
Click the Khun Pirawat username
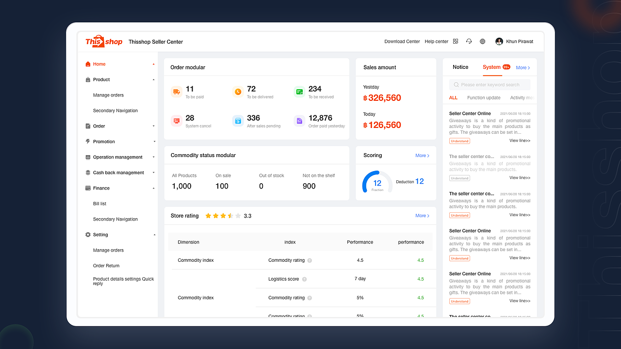pyautogui.click(x=520, y=41)
